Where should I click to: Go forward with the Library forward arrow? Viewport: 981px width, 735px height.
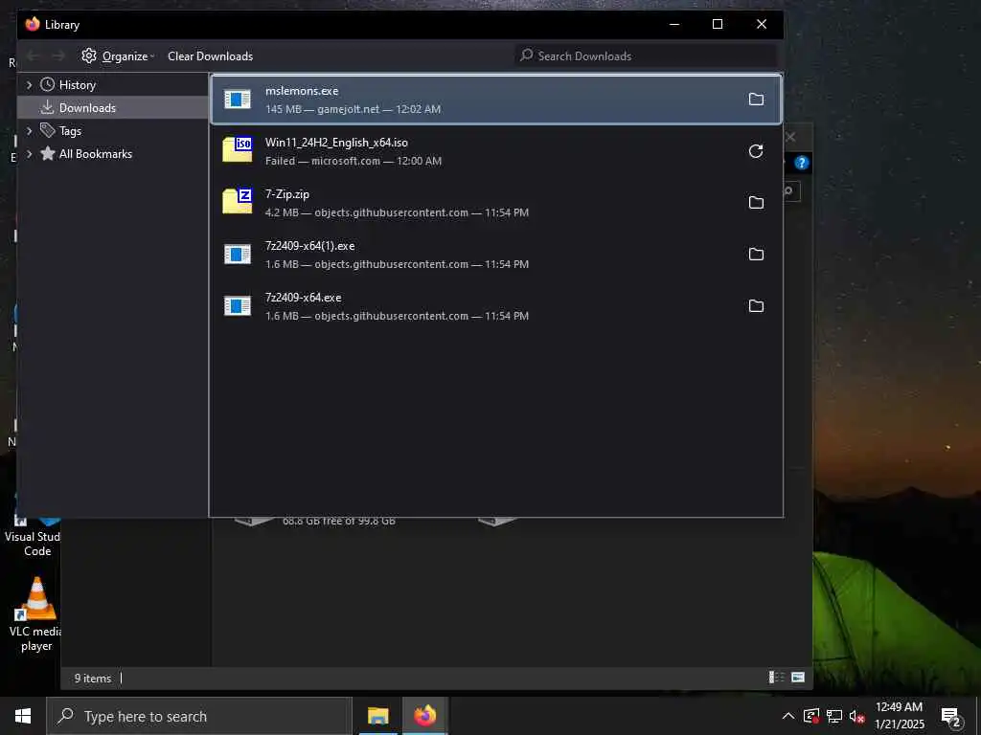click(x=58, y=56)
